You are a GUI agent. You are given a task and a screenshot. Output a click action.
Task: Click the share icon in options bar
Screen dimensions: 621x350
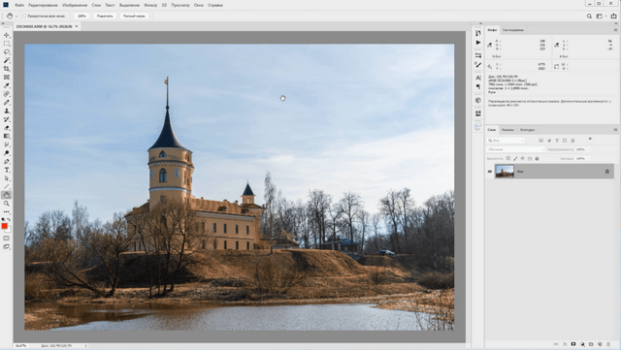point(613,16)
